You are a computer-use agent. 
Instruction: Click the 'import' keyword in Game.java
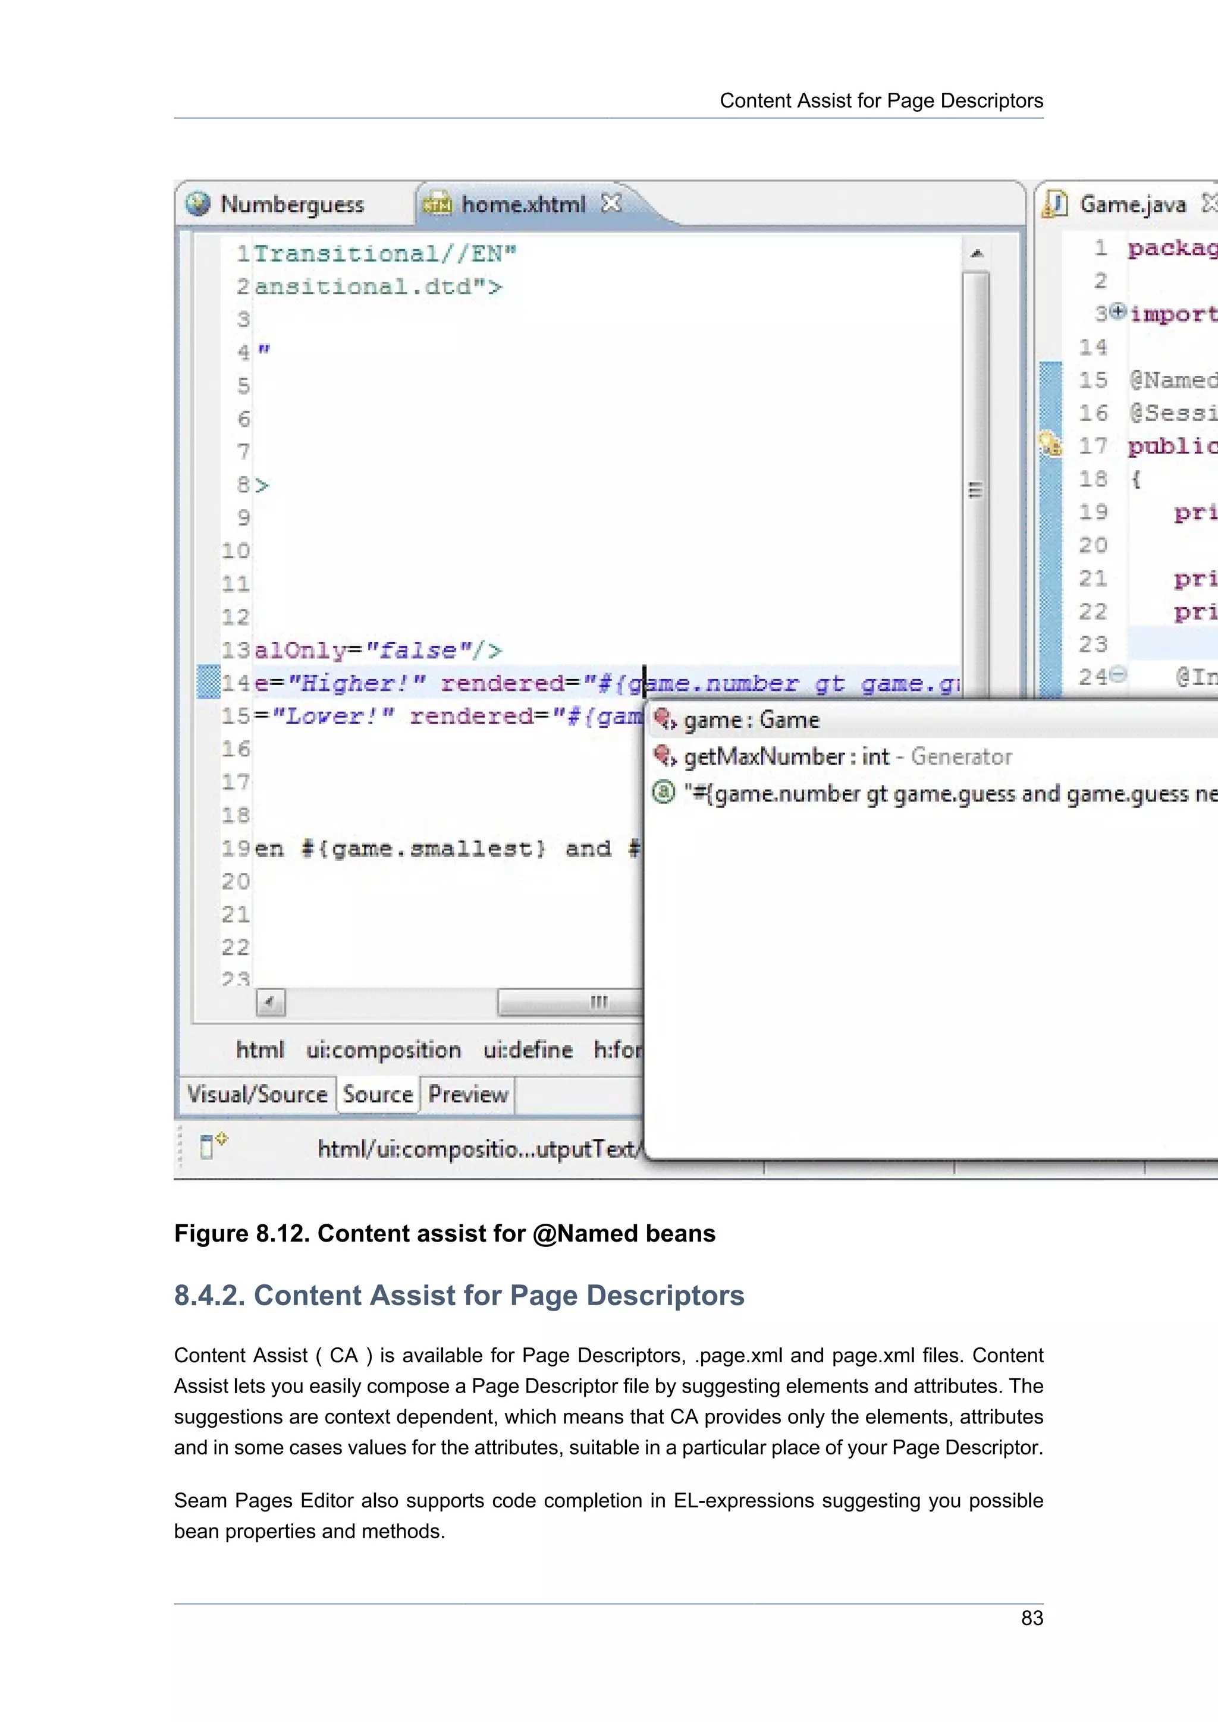click(x=1174, y=313)
